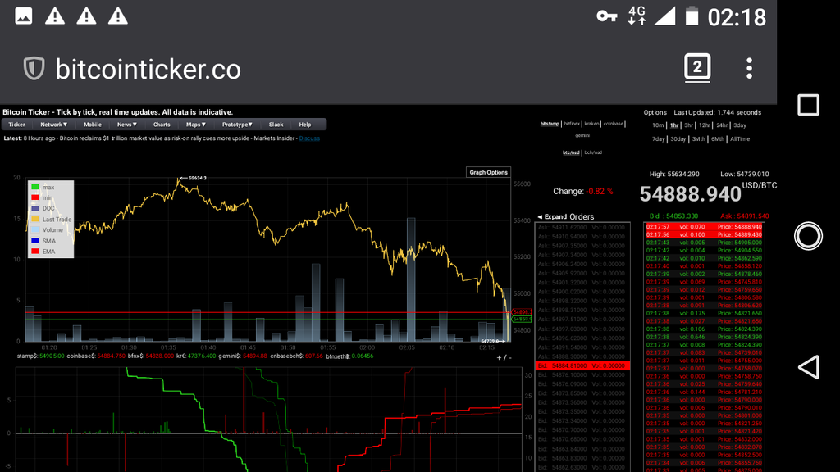The image size is (840, 472).
Task: Open the Options link
Action: 655,112
